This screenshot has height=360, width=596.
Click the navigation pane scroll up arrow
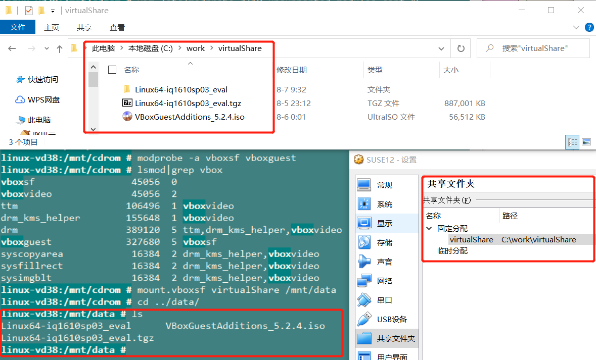click(x=93, y=67)
